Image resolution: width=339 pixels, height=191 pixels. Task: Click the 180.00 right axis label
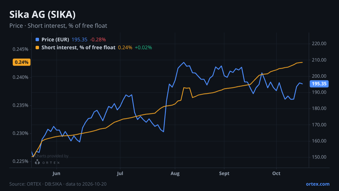(320, 108)
